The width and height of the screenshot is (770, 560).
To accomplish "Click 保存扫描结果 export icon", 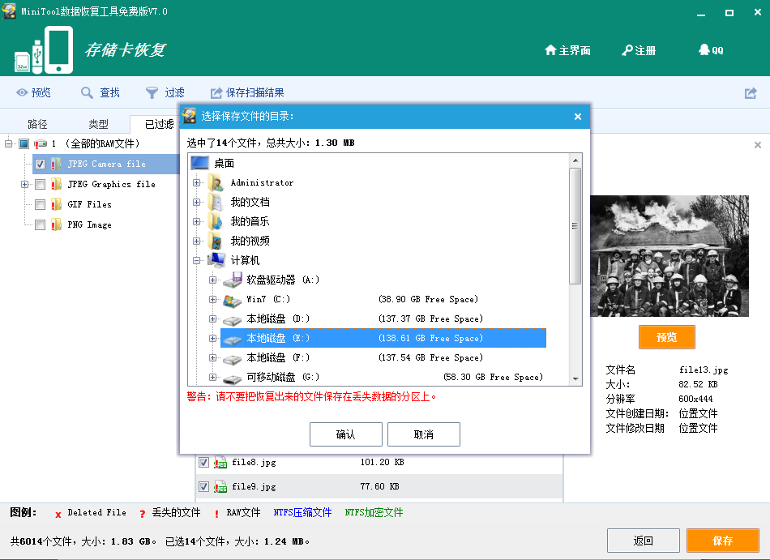I will click(x=216, y=92).
